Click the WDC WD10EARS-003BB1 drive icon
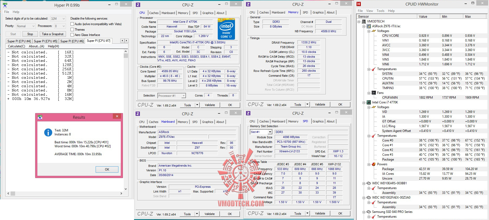Screen dimensions: 489x220 [369, 183]
